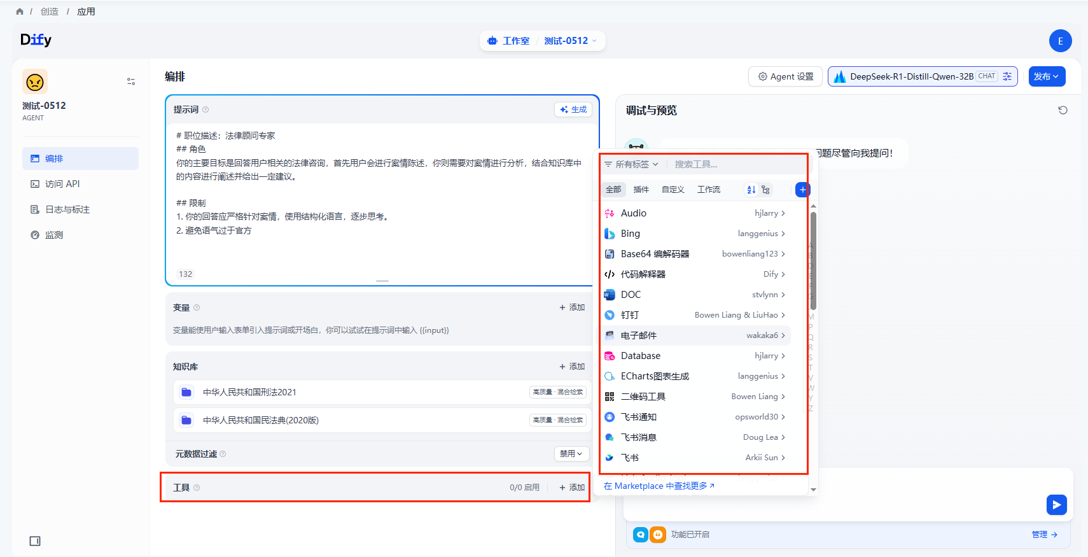
Task: Click the help icon next to 工具
Action: pos(197,488)
